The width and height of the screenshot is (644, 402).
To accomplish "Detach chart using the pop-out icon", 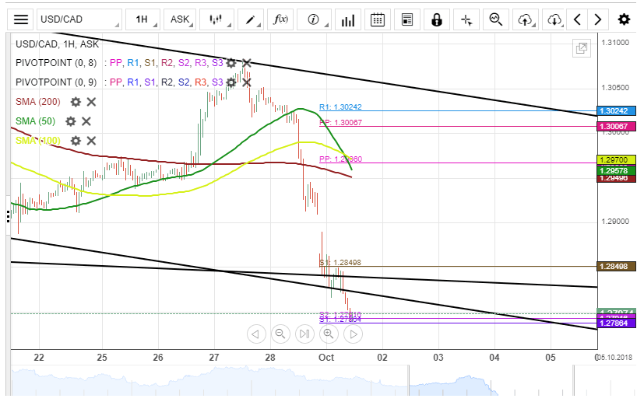I will tap(582, 48).
